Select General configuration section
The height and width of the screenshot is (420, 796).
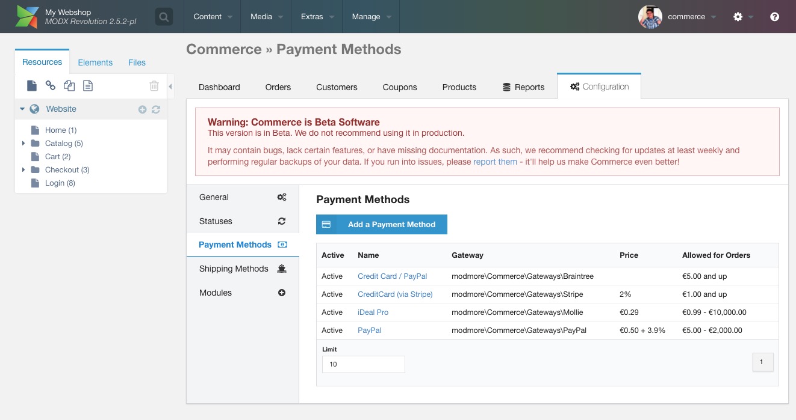(243, 197)
